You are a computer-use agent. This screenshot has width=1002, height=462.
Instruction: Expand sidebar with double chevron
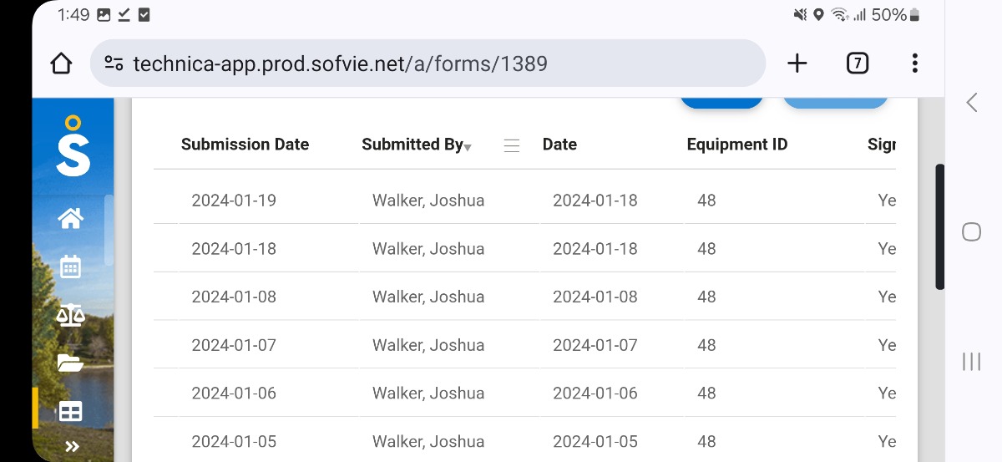click(x=72, y=446)
